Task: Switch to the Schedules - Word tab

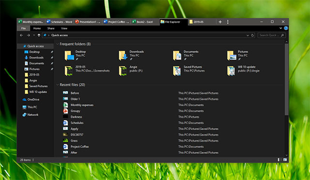Action: tap(59, 22)
